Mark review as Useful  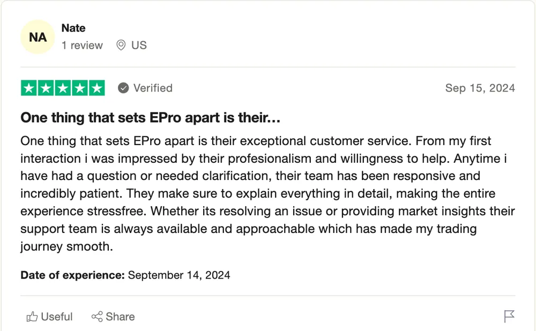[49, 317]
